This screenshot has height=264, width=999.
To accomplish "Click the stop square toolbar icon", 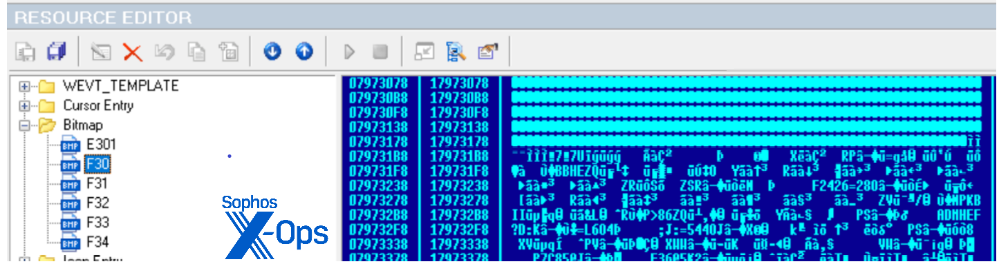I will pyautogui.click(x=380, y=52).
